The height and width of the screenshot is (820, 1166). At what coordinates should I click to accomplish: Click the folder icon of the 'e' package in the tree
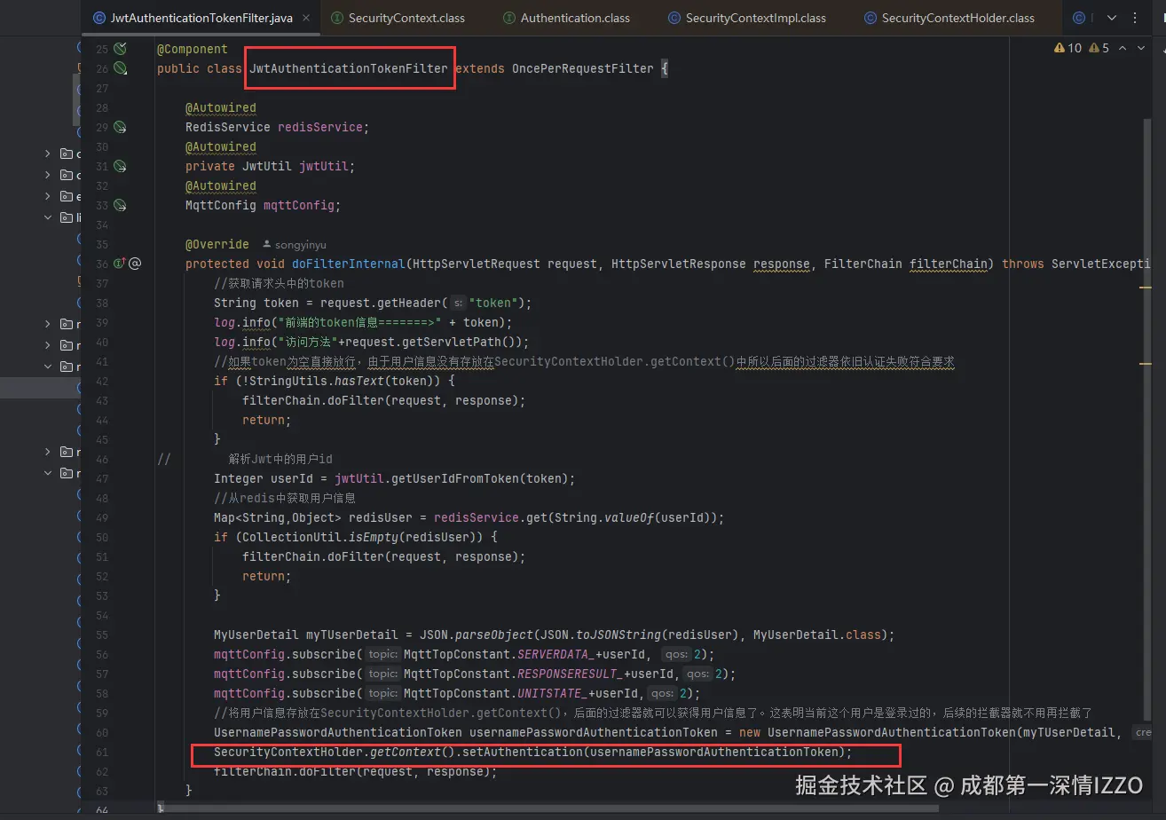click(x=67, y=196)
